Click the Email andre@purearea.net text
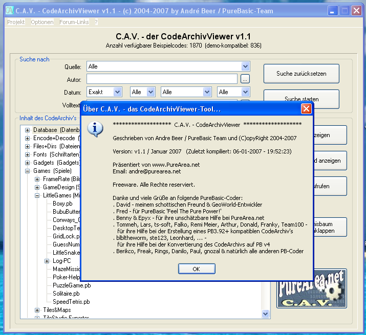Viewport: 366px width, 335px height. click(146, 171)
